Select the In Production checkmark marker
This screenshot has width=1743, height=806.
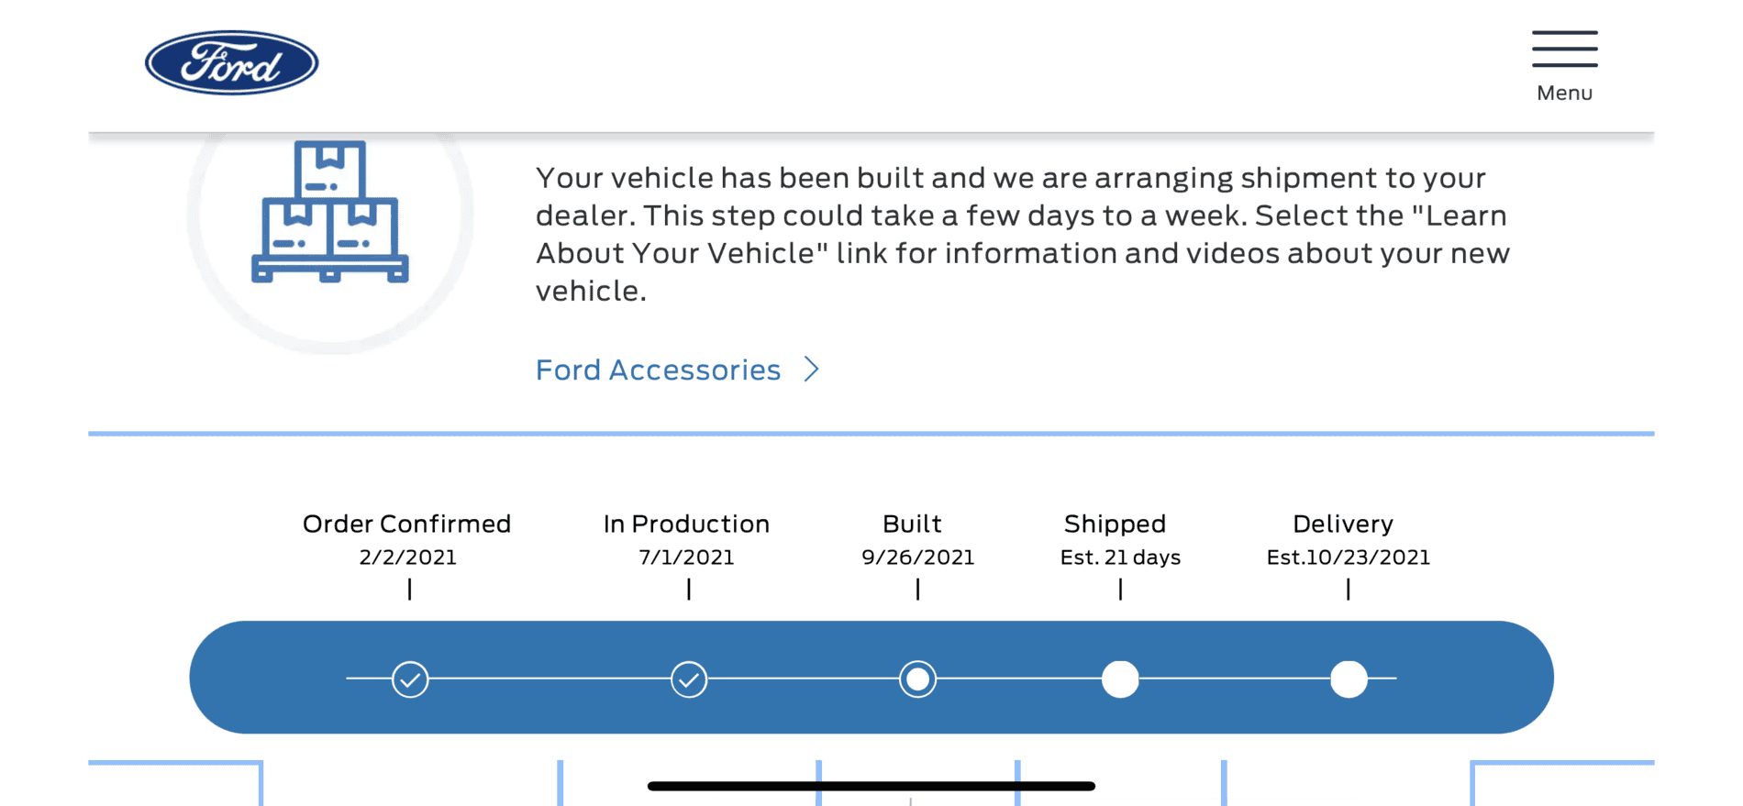689,679
